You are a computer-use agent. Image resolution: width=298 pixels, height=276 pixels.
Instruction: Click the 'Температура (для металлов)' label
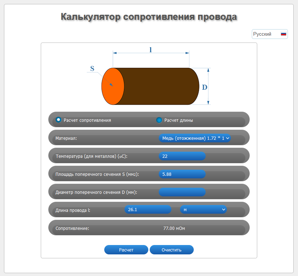point(91,156)
